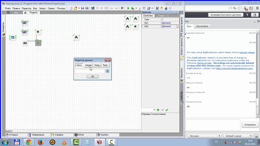This screenshot has height=146, width=260.
Task: Click the blue form editor toolbar icon
Action: [x=93, y=8]
